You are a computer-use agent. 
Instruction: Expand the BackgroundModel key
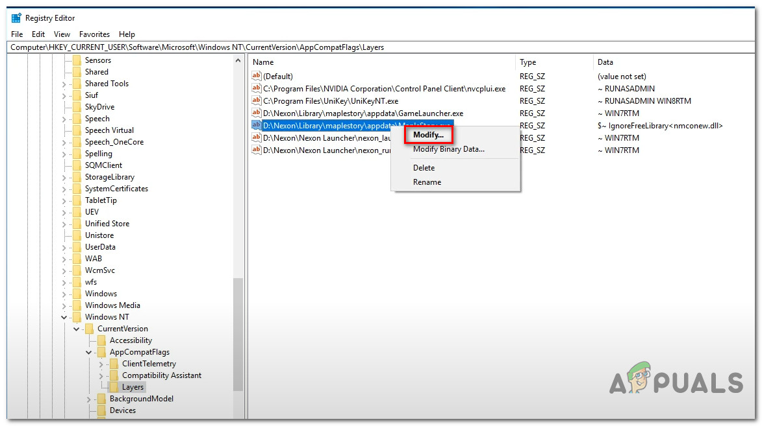click(89, 399)
